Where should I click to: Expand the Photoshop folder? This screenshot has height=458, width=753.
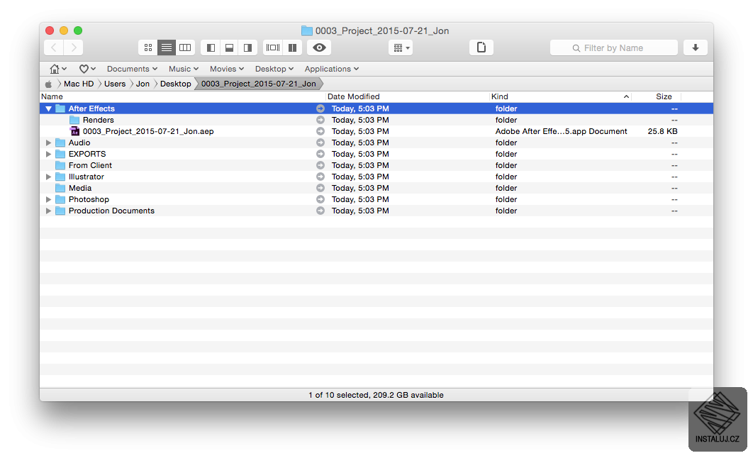point(48,199)
